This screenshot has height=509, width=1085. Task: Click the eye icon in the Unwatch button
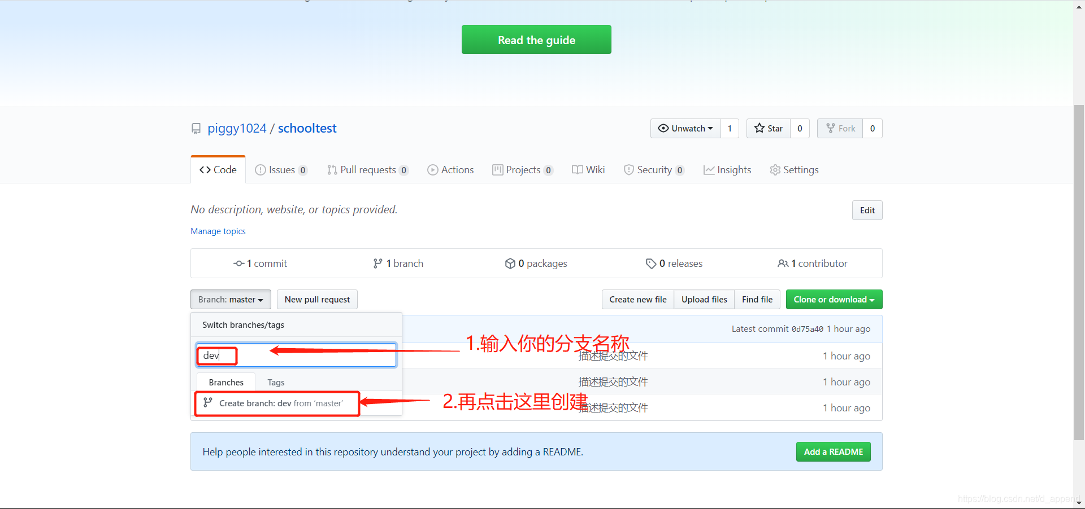click(663, 128)
